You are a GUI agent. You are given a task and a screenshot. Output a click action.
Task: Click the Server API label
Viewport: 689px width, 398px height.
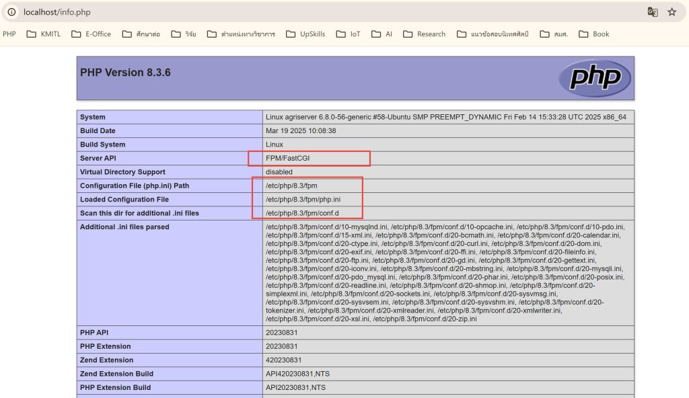pos(98,158)
